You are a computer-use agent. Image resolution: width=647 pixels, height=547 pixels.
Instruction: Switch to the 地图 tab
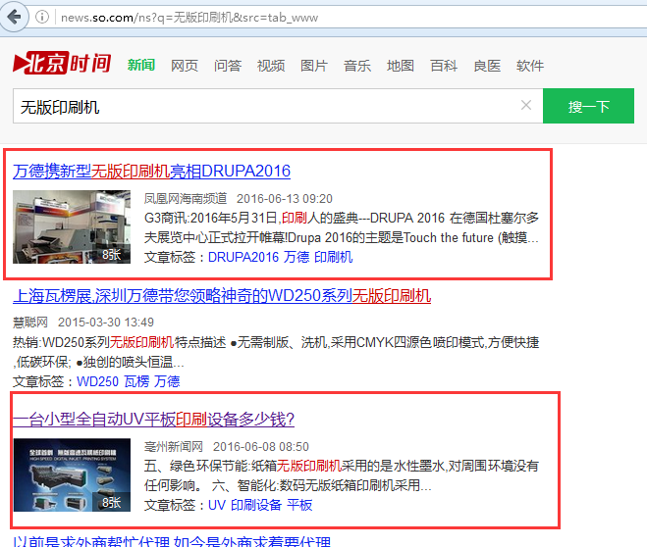[x=401, y=66]
